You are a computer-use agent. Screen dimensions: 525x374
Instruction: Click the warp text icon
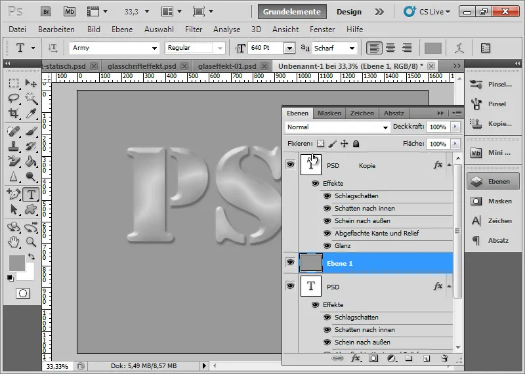click(x=459, y=48)
